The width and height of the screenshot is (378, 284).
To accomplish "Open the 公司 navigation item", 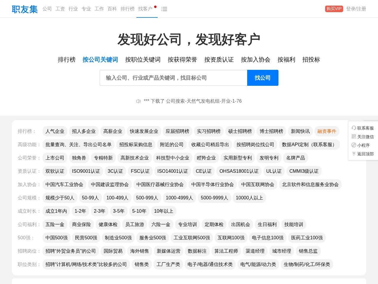I will click(47, 9).
